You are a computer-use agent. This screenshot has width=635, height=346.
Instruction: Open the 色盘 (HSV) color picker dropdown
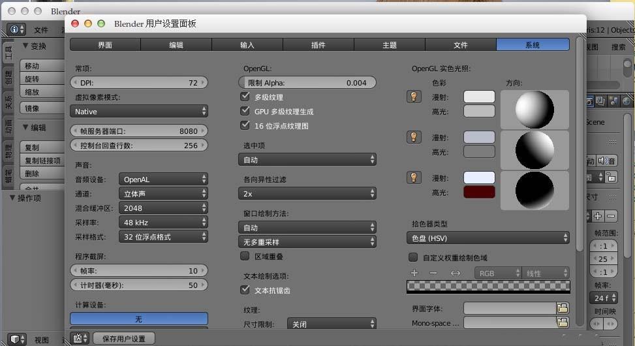[488, 238]
